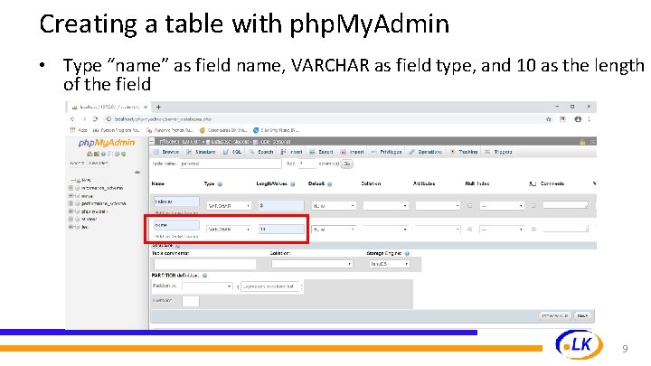Open the table Collation dropdown below Structure

pyautogui.click(x=312, y=264)
